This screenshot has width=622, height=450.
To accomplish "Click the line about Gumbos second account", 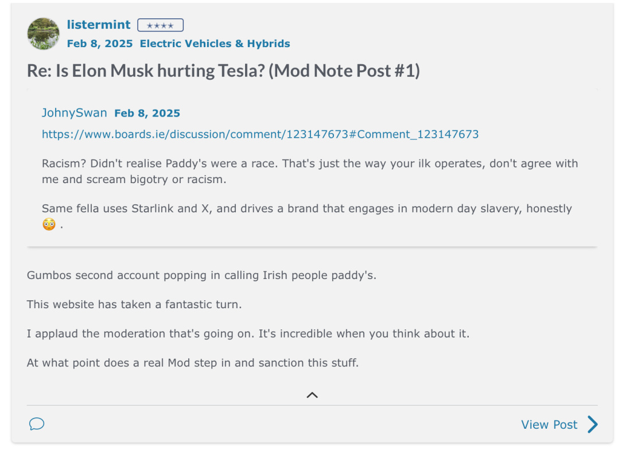I will click(x=201, y=275).
